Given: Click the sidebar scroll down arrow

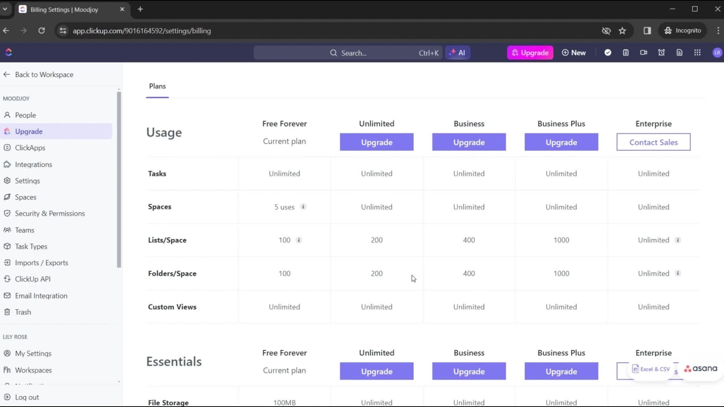Looking at the screenshot, I should 119,382.
